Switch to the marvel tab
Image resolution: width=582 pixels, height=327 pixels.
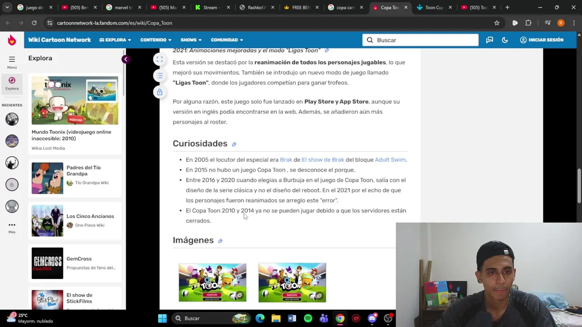point(122,8)
